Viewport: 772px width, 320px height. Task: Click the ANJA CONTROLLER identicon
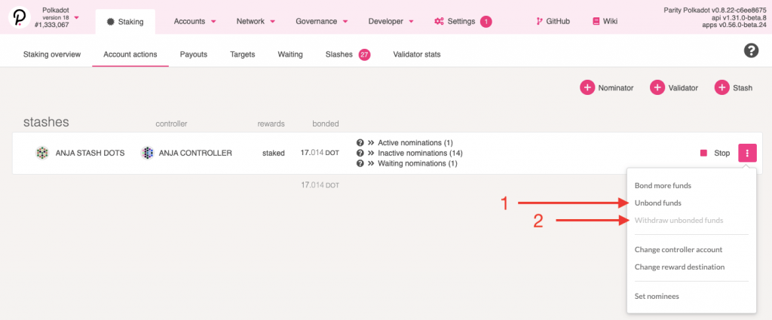tap(147, 153)
